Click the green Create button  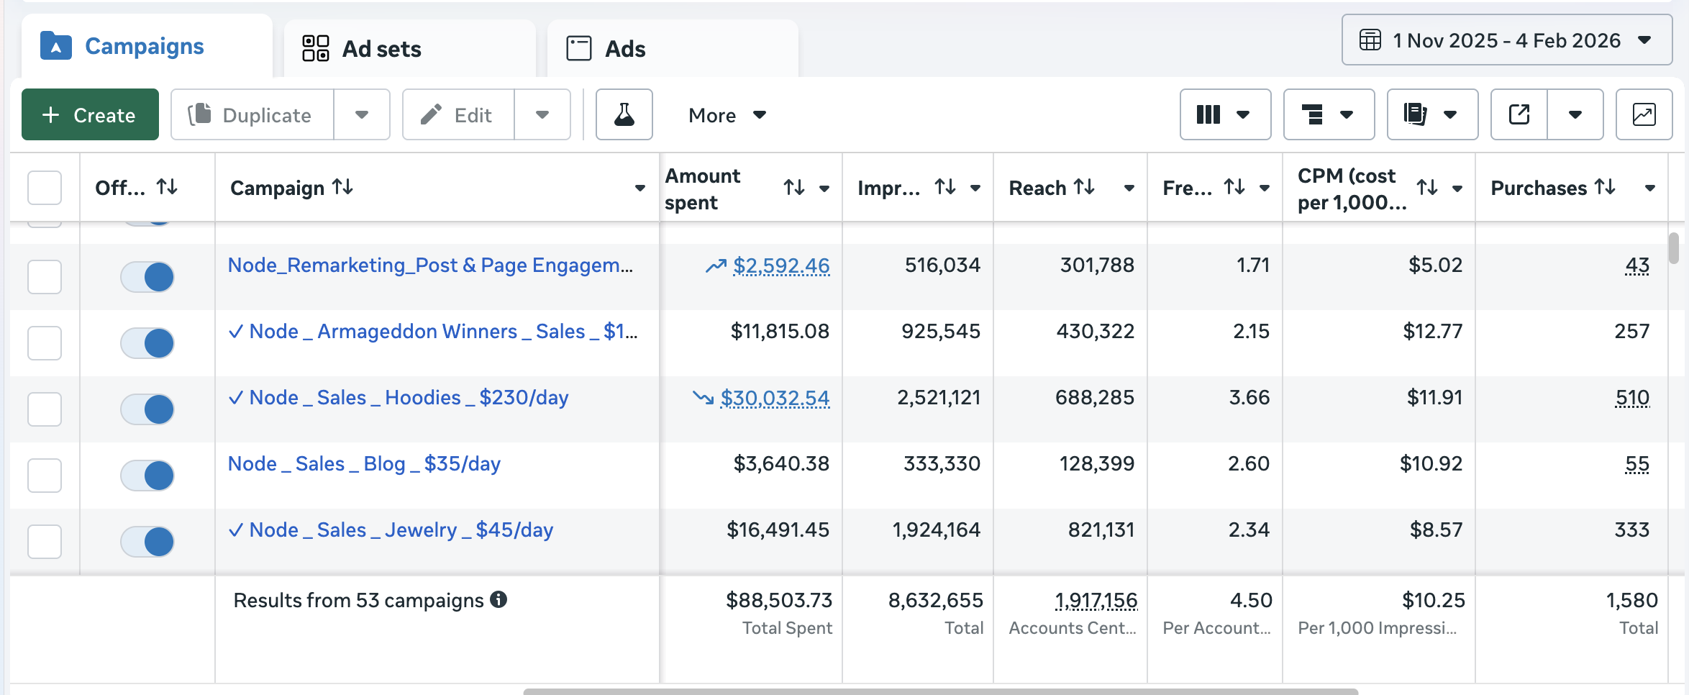click(90, 114)
